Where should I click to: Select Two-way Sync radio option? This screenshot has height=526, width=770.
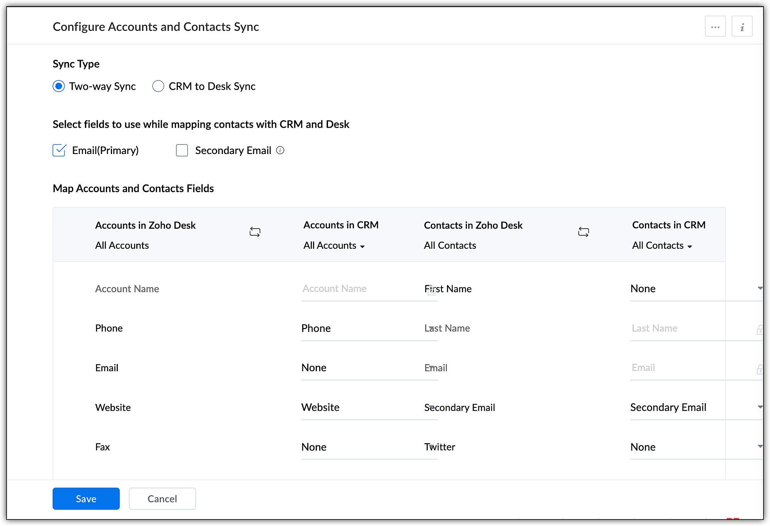[59, 86]
